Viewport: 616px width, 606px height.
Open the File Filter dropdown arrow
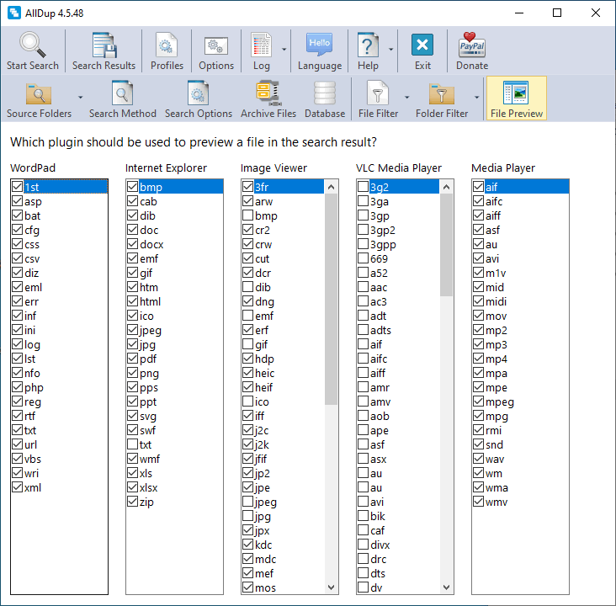(x=406, y=97)
